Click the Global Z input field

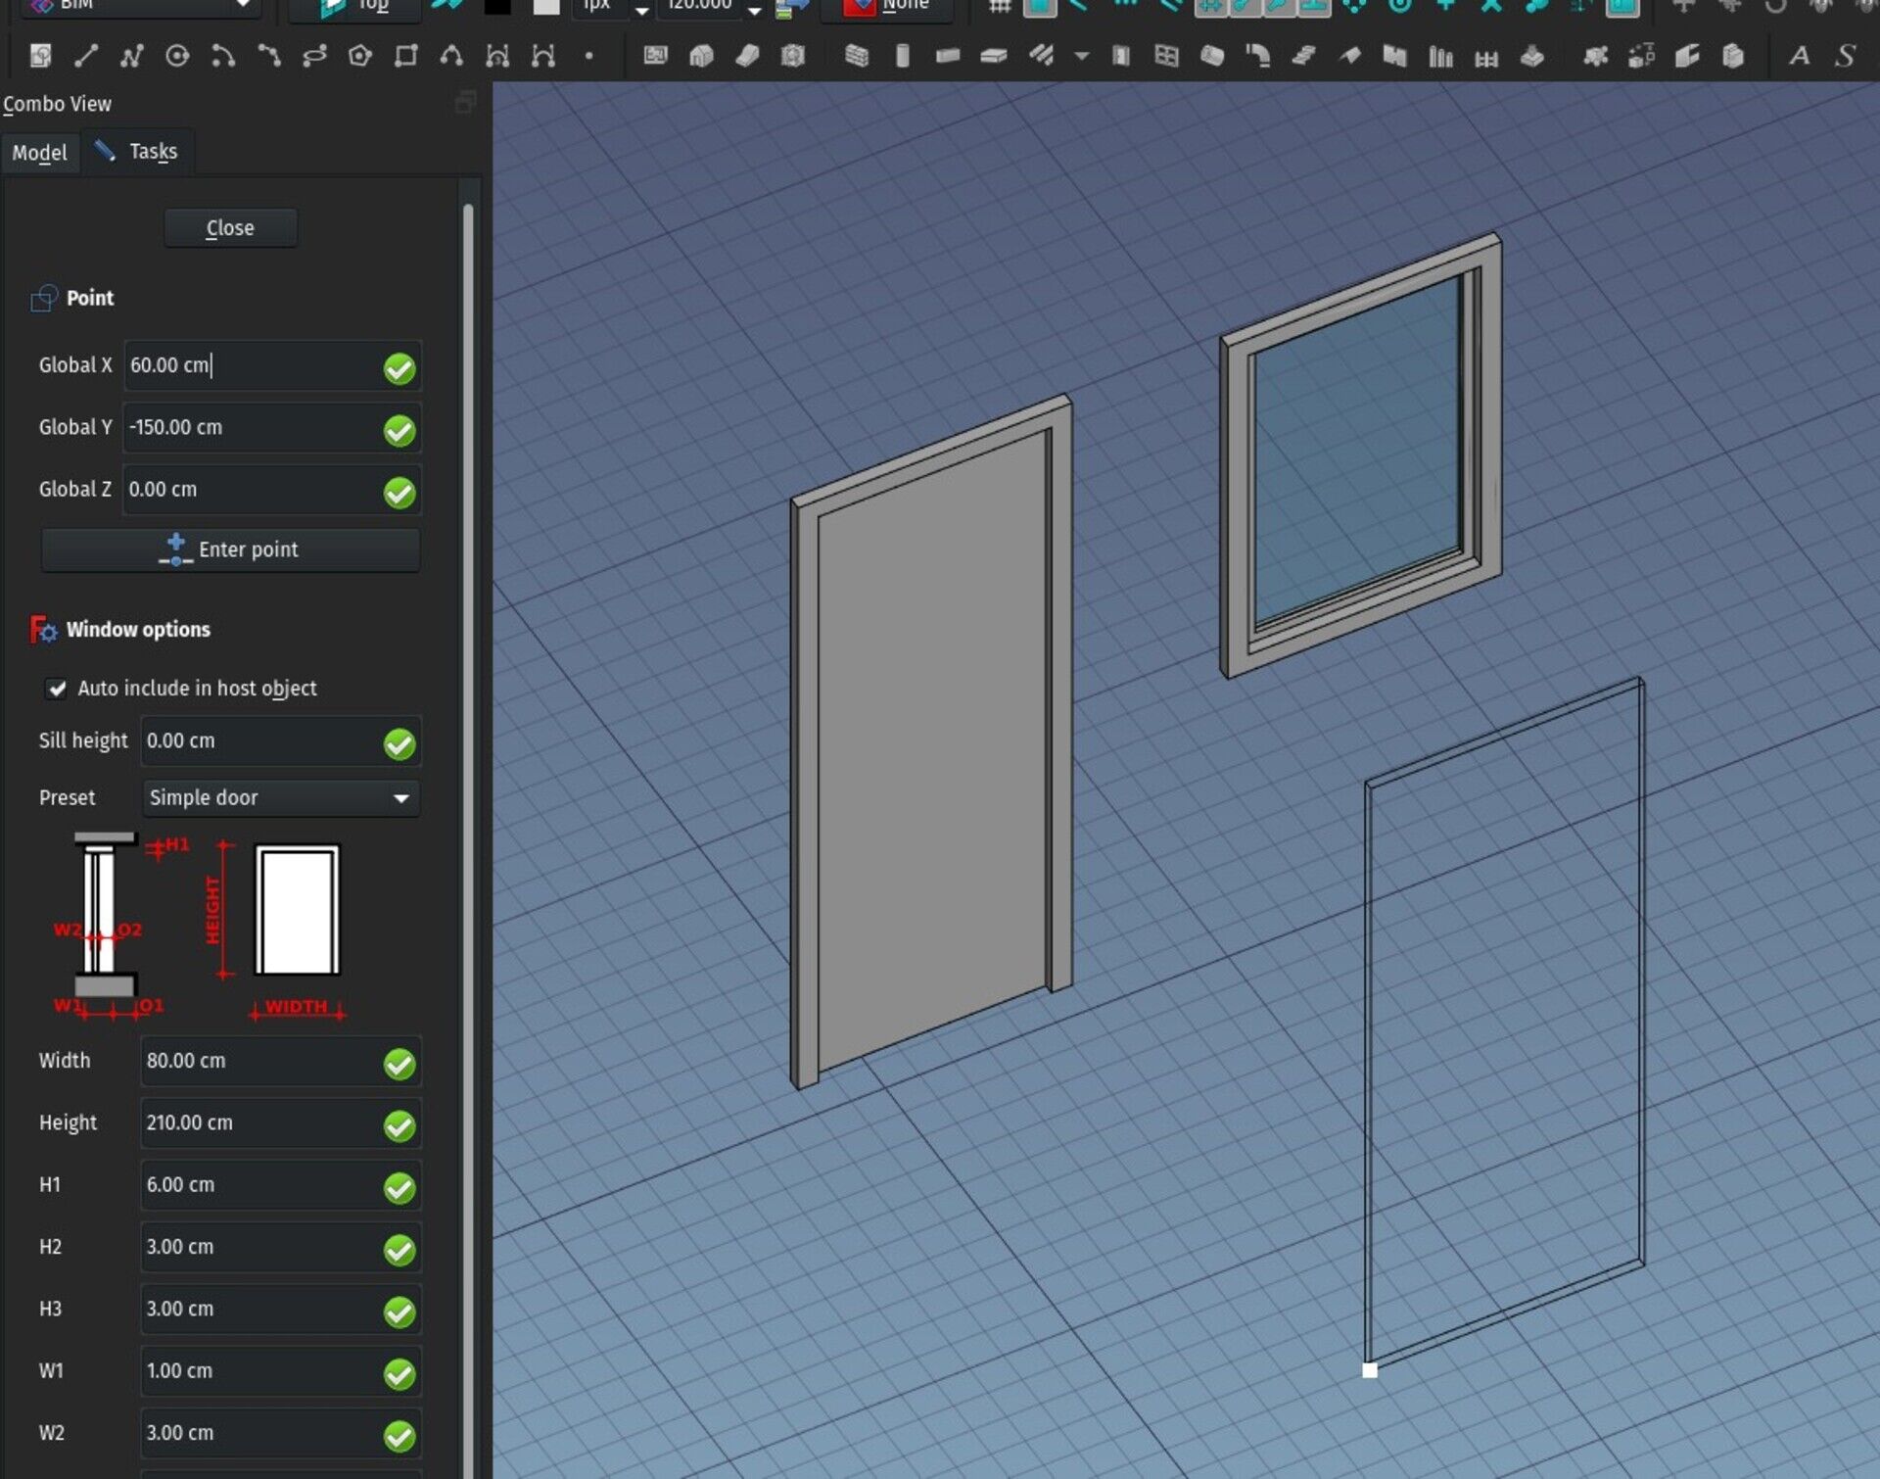pyautogui.click(x=272, y=489)
